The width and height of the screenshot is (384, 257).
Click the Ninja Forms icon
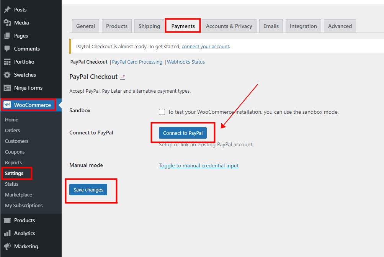[x=7, y=88]
